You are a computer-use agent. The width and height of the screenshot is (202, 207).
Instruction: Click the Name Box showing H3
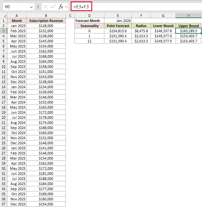click(x=18, y=7)
